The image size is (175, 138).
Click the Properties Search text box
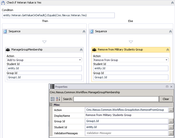(x=116, y=99)
